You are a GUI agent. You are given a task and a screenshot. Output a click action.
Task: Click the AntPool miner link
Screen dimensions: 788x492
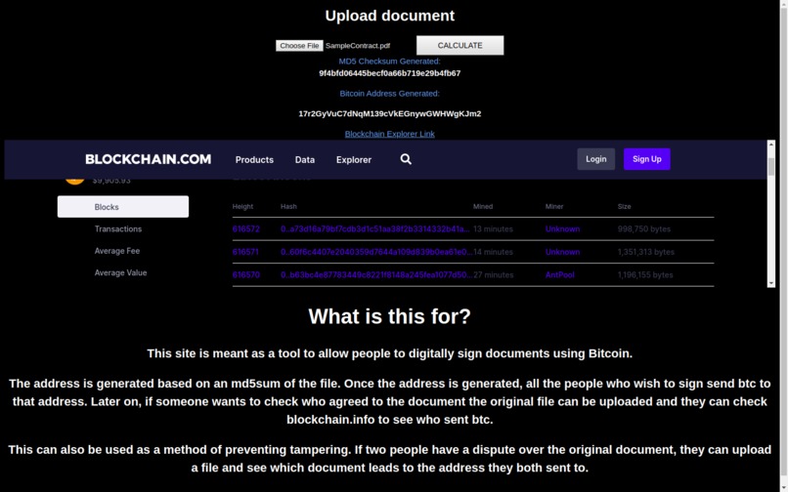tap(560, 275)
